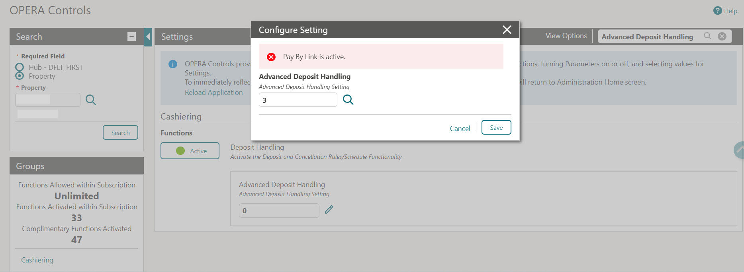The width and height of the screenshot is (744, 272).
Task: Click the Cashiering section heading
Action: [x=181, y=117]
